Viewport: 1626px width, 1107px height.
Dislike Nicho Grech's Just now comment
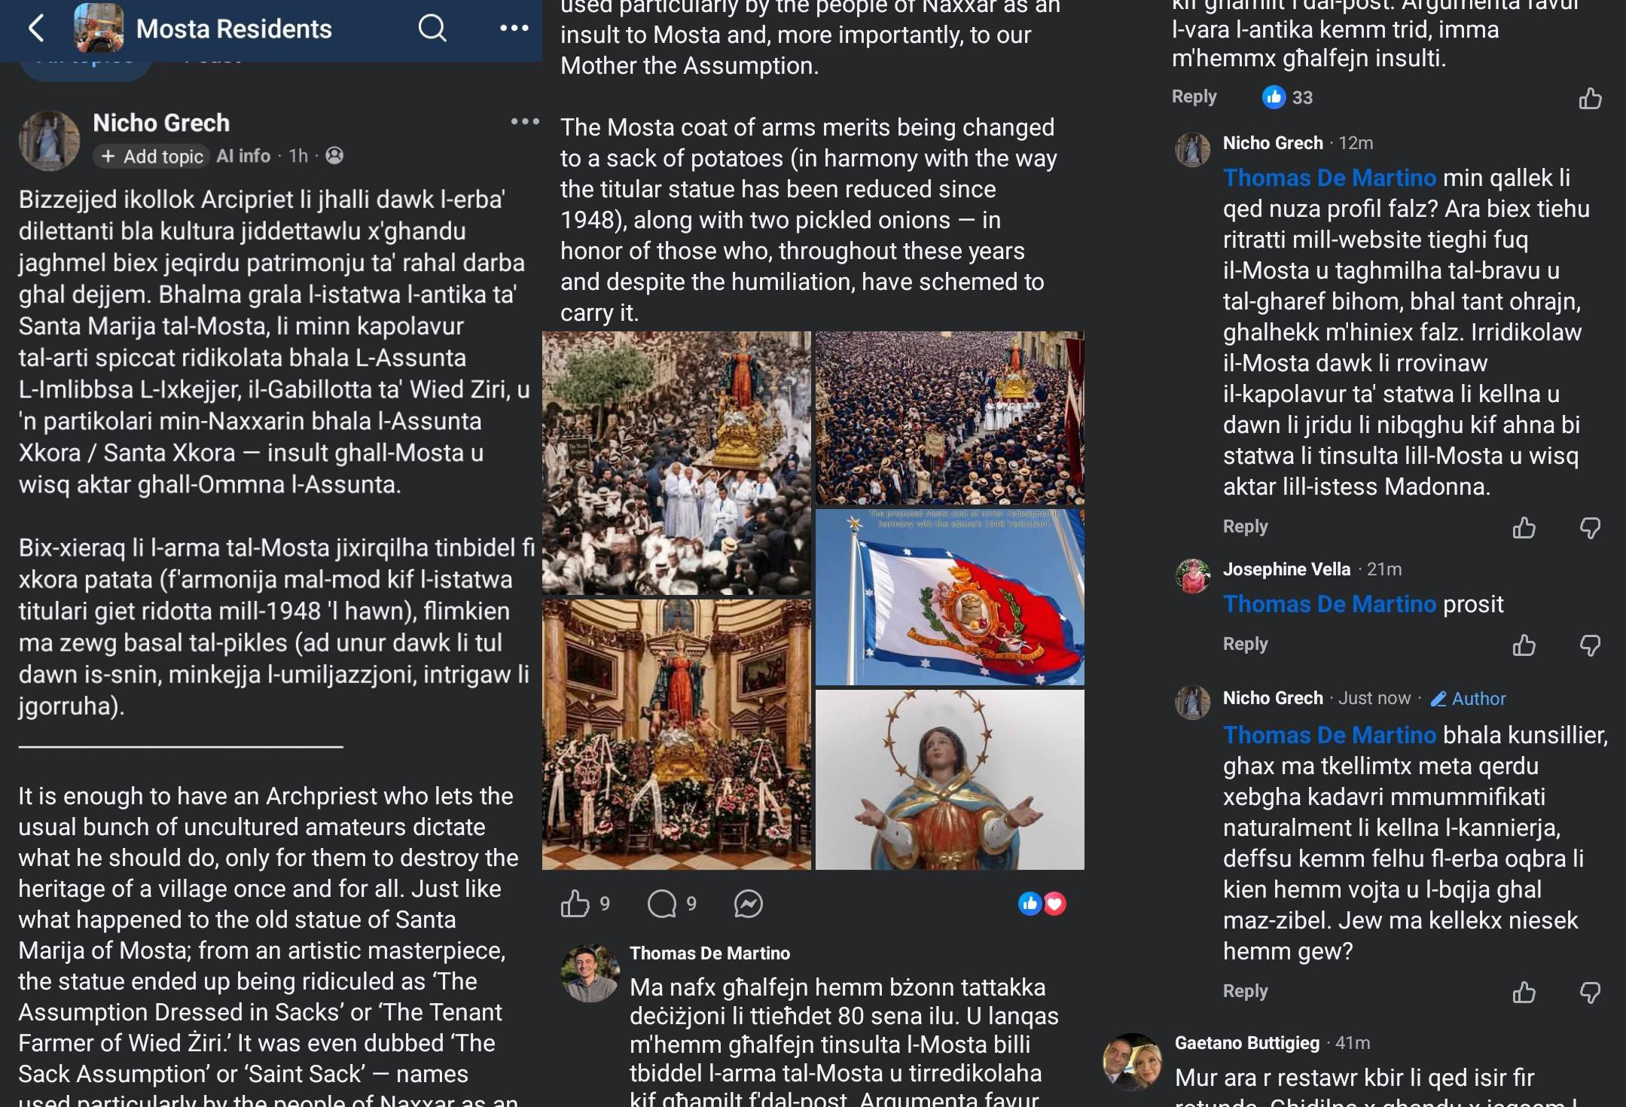[1590, 993]
